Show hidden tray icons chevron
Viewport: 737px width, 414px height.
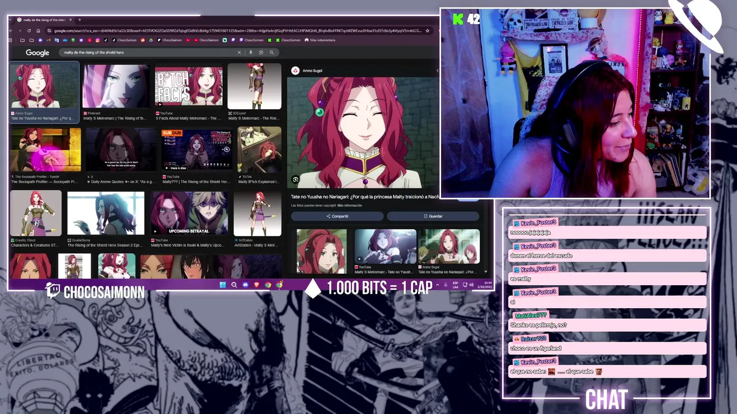pyautogui.click(x=437, y=285)
